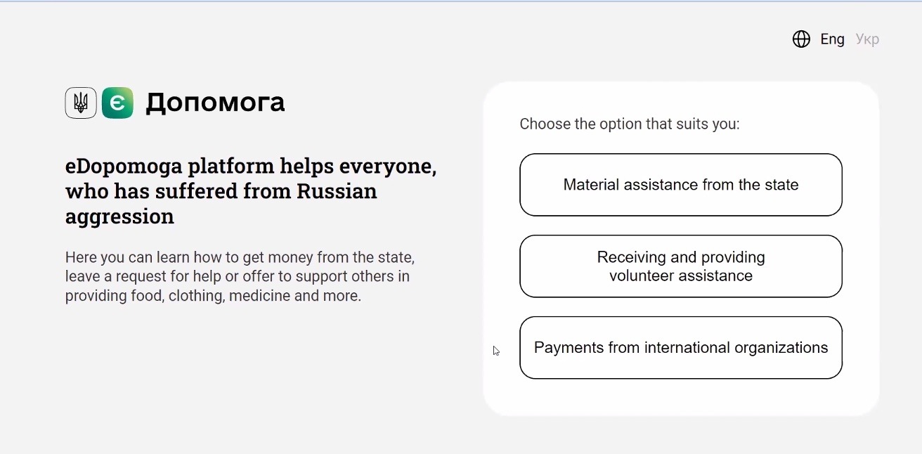Choose Receiving and providing volunteer assistance
Viewport: 922px width, 454px height.
680,266
